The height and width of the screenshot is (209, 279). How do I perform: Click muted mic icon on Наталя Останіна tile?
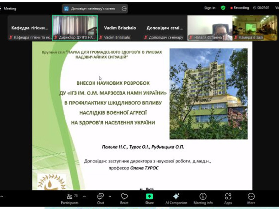[x=191, y=37]
